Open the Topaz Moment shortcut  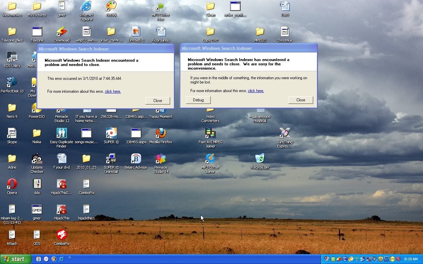pyautogui.click(x=161, y=114)
